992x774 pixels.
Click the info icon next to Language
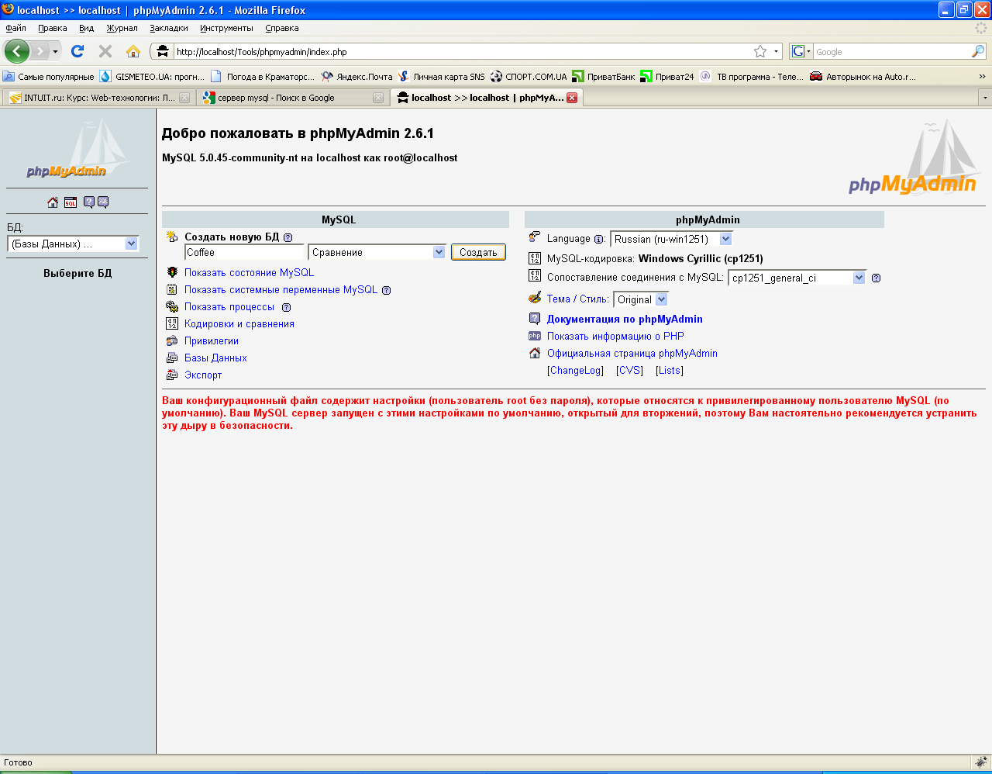598,240
